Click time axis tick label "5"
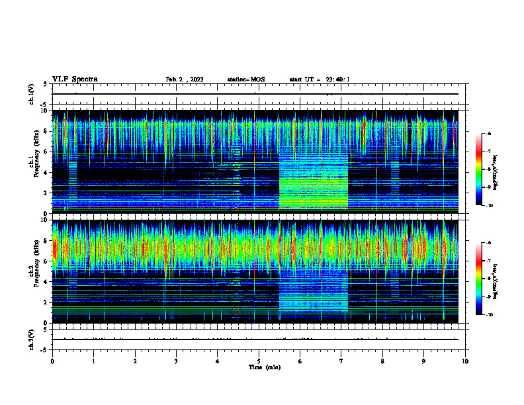 pos(259,361)
